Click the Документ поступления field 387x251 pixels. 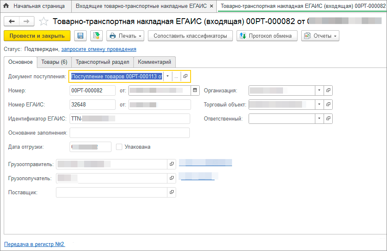click(116, 76)
